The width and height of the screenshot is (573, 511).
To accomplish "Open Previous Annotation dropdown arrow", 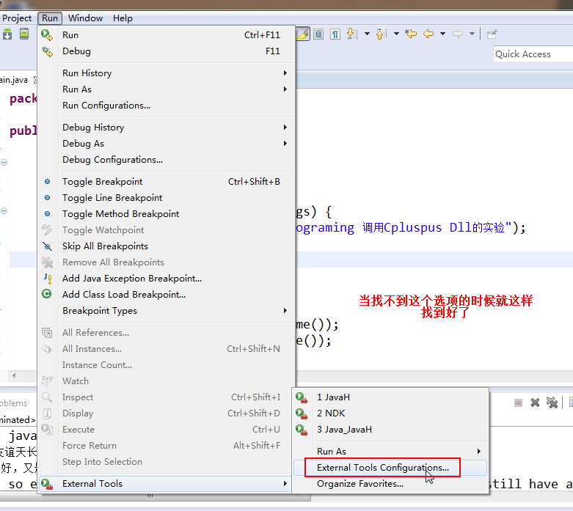I will tap(396, 34).
